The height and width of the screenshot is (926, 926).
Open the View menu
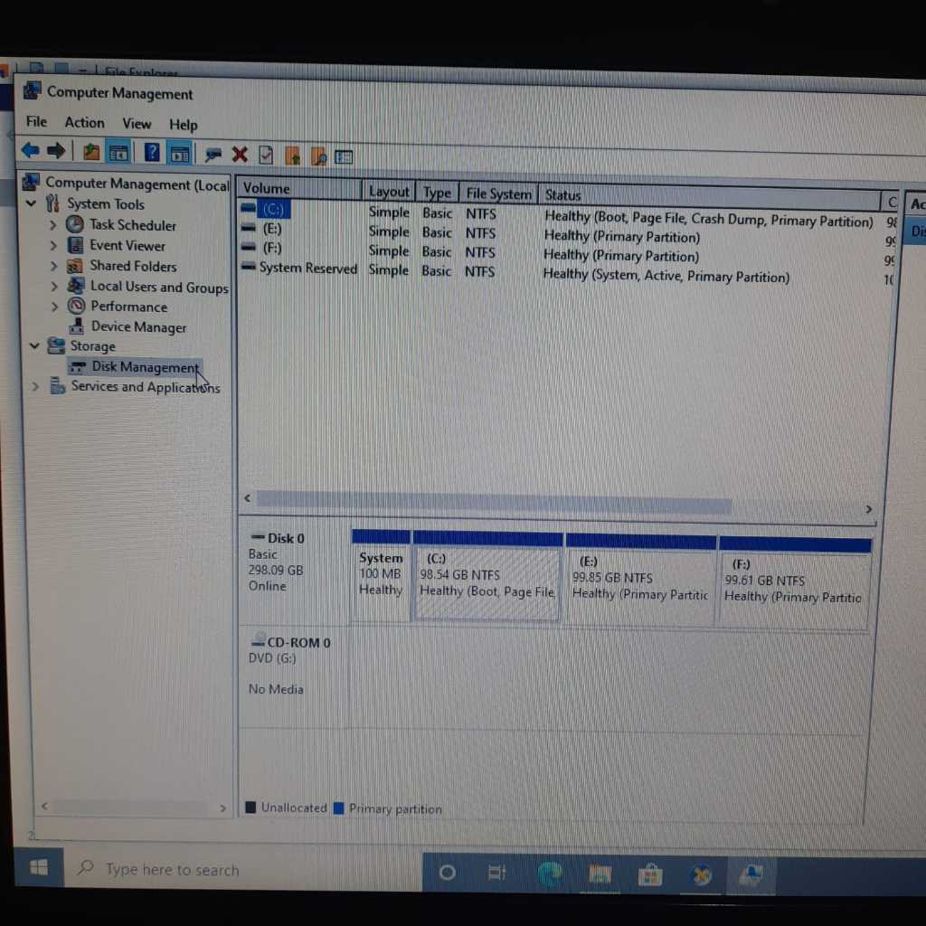click(137, 123)
